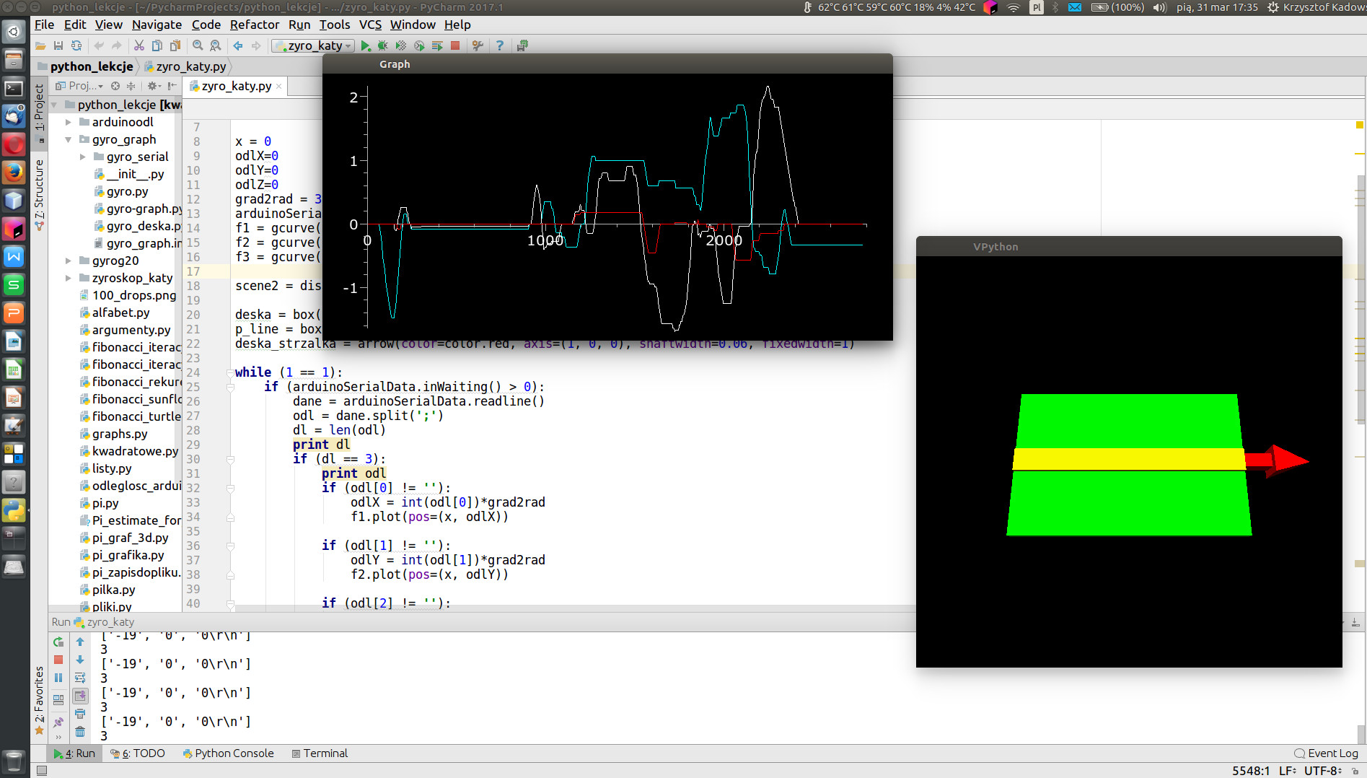Screen dimensions: 1367x778
Task: Click the Paste toolbar icon
Action: pyautogui.click(x=175, y=45)
